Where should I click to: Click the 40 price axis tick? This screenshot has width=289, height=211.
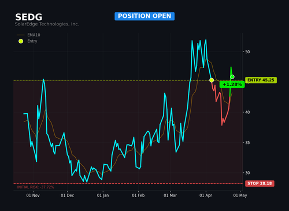click(247, 112)
